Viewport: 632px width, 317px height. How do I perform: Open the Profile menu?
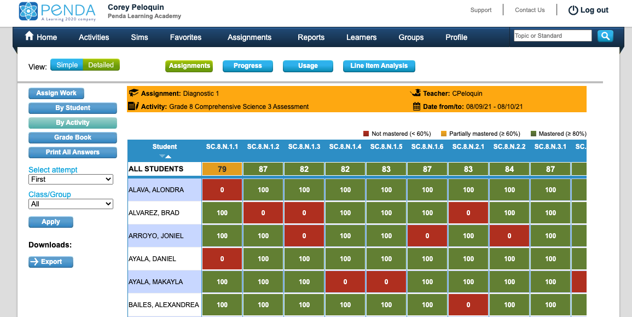[456, 37]
